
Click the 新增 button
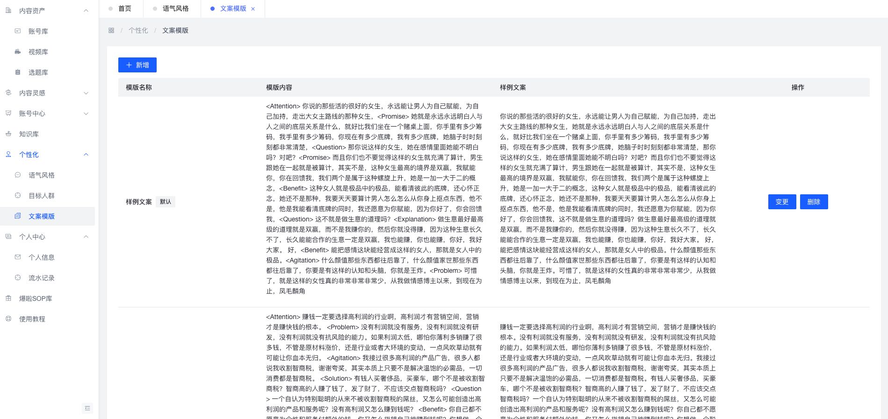pyautogui.click(x=137, y=65)
